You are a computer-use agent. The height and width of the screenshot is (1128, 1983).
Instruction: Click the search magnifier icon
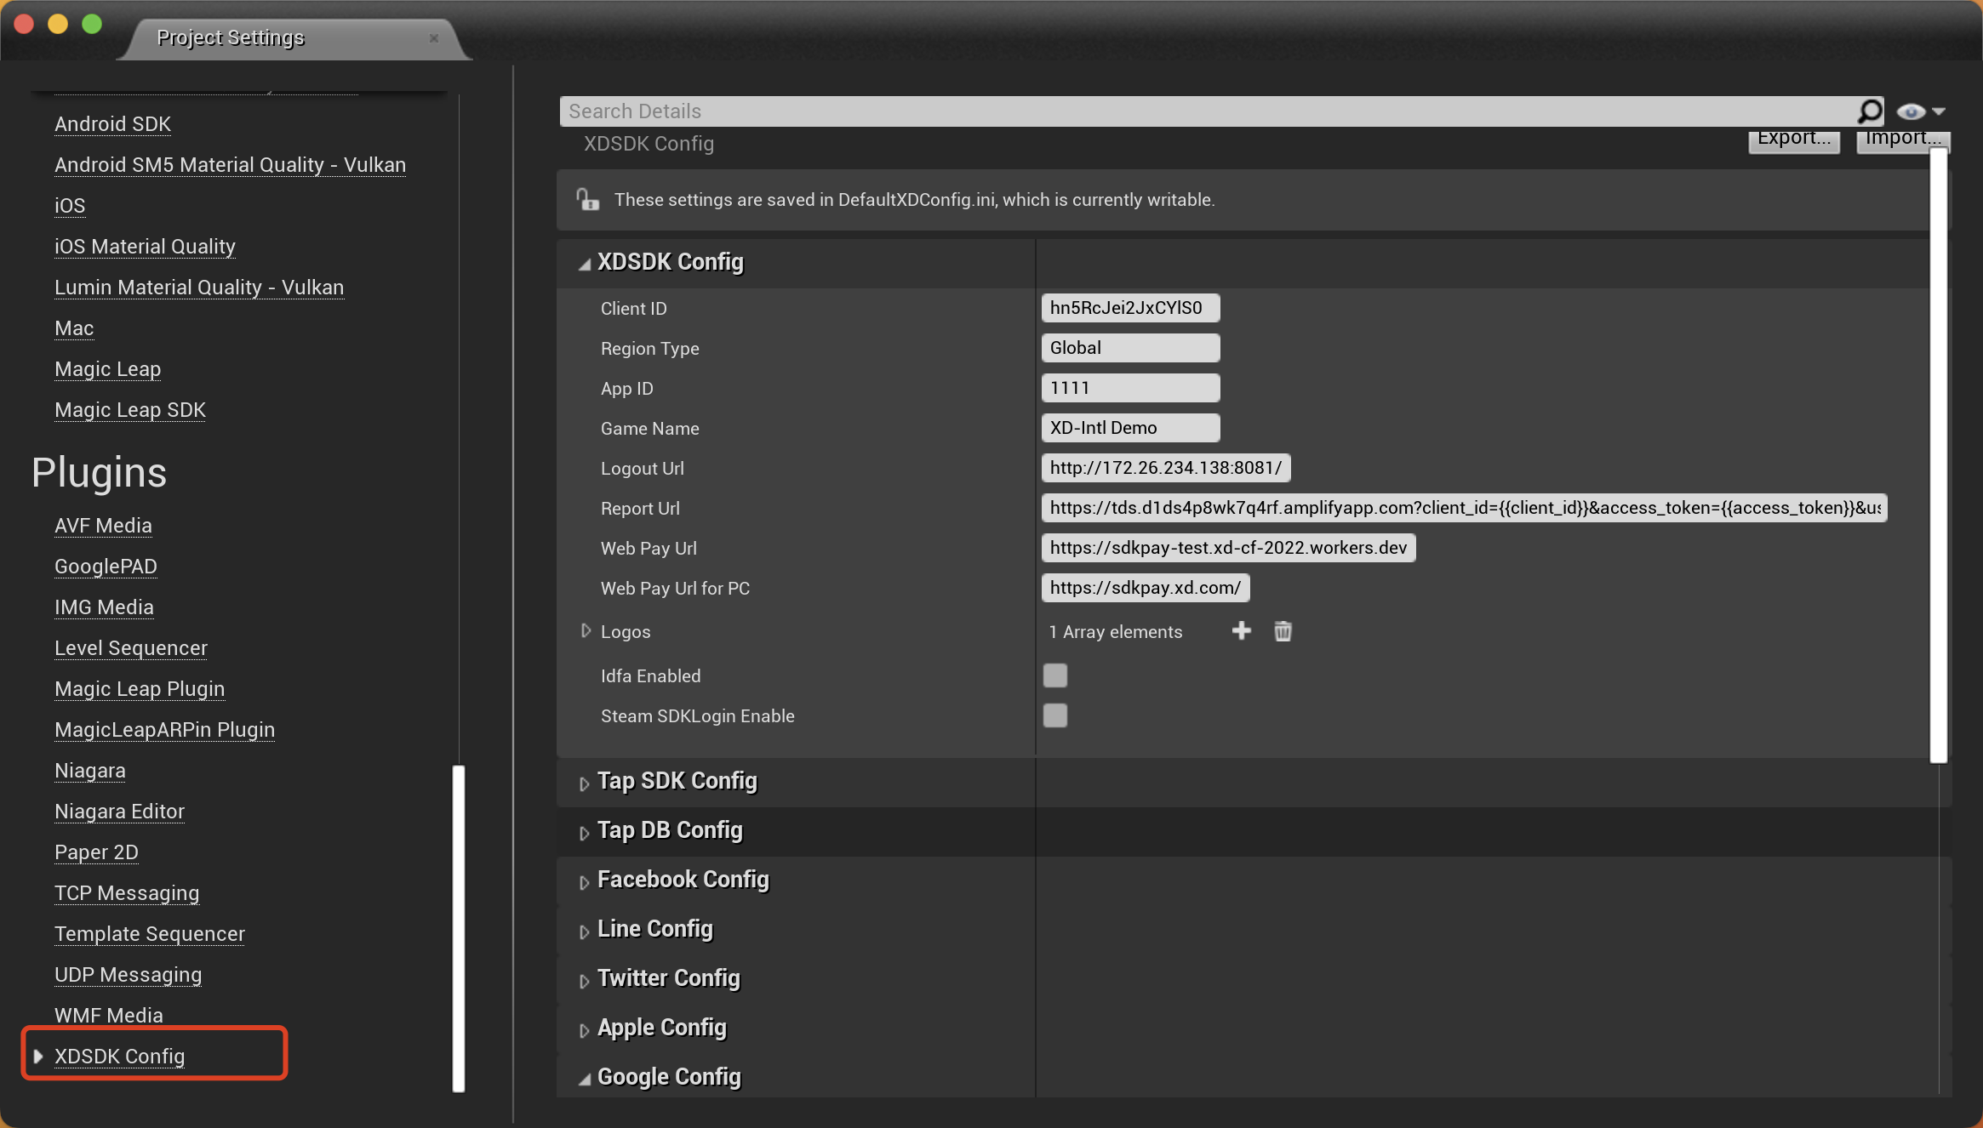point(1870,111)
